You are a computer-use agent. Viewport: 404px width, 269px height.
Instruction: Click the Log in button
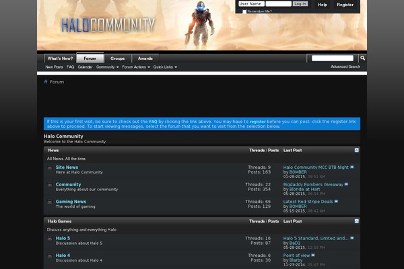[300, 4]
